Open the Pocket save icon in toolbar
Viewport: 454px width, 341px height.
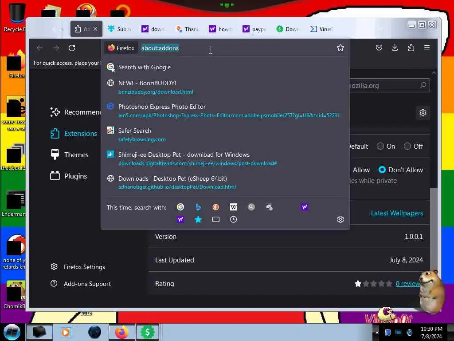(x=379, y=48)
